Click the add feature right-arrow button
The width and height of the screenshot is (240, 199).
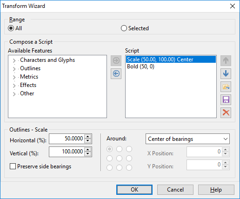coord(116,60)
